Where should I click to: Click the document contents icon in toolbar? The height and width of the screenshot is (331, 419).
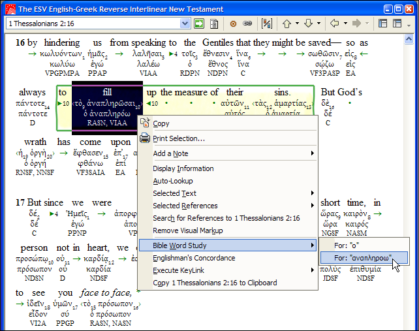pos(213,24)
